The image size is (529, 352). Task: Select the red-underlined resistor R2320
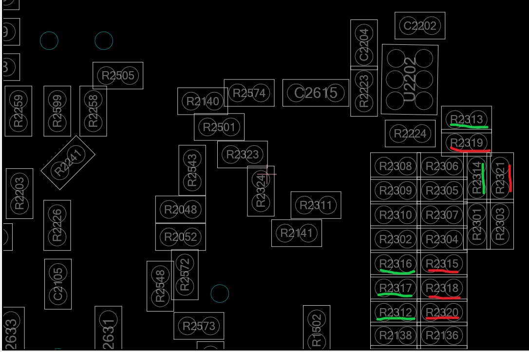[442, 312]
